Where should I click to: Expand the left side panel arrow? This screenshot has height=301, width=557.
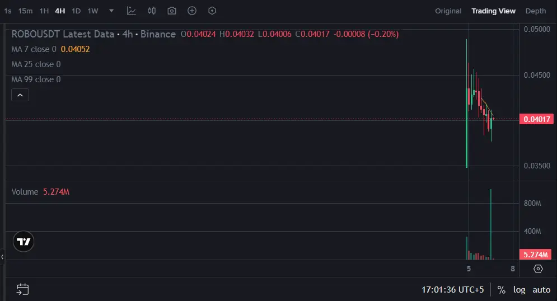[x=2, y=257]
